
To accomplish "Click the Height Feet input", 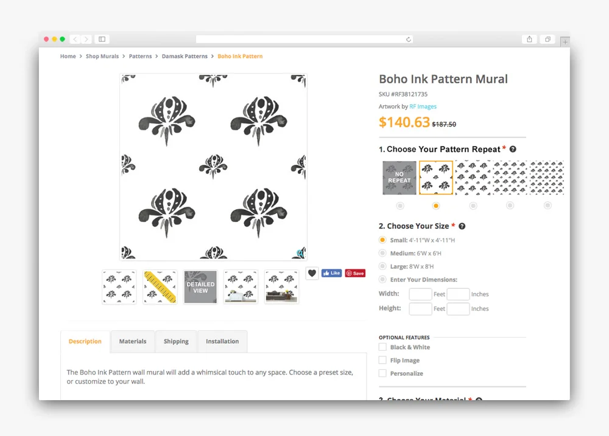I will [x=420, y=309].
